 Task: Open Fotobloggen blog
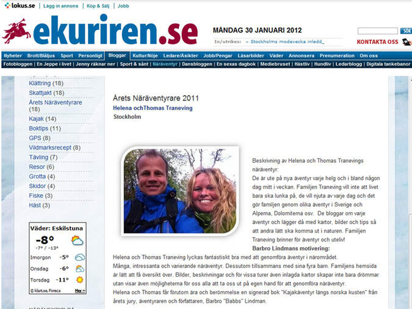[18, 64]
